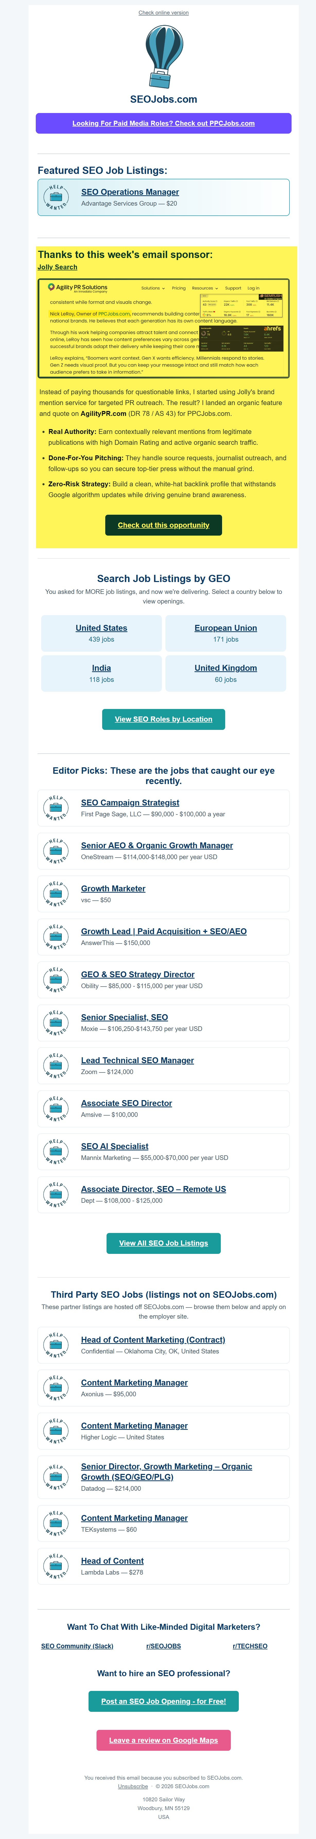Click Help Wanted icon beside SEO Campaign Strategist
The height and width of the screenshot is (1839, 316).
pyautogui.click(x=56, y=808)
